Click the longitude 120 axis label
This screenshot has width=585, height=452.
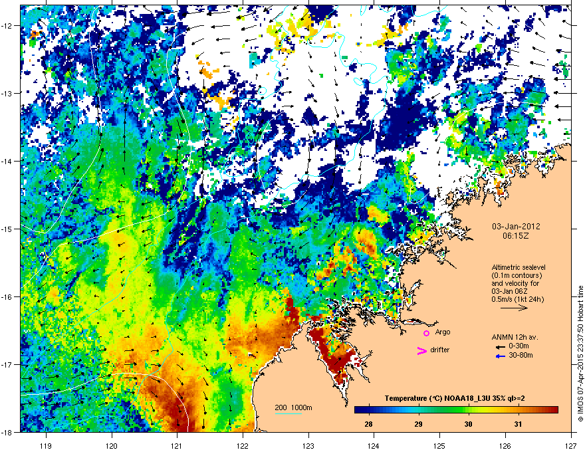point(112,445)
